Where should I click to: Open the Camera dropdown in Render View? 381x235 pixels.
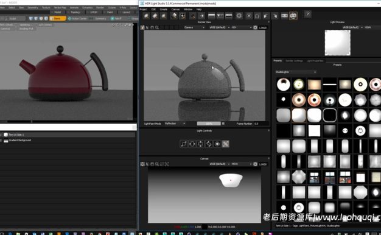tap(194, 27)
